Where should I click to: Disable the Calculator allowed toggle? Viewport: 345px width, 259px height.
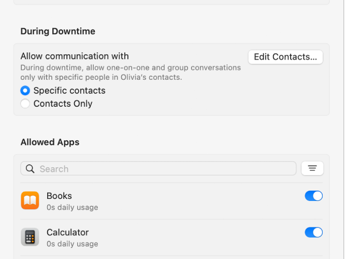(313, 233)
